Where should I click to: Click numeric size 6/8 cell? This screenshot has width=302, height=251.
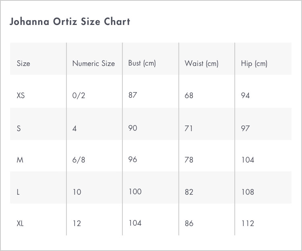79,160
